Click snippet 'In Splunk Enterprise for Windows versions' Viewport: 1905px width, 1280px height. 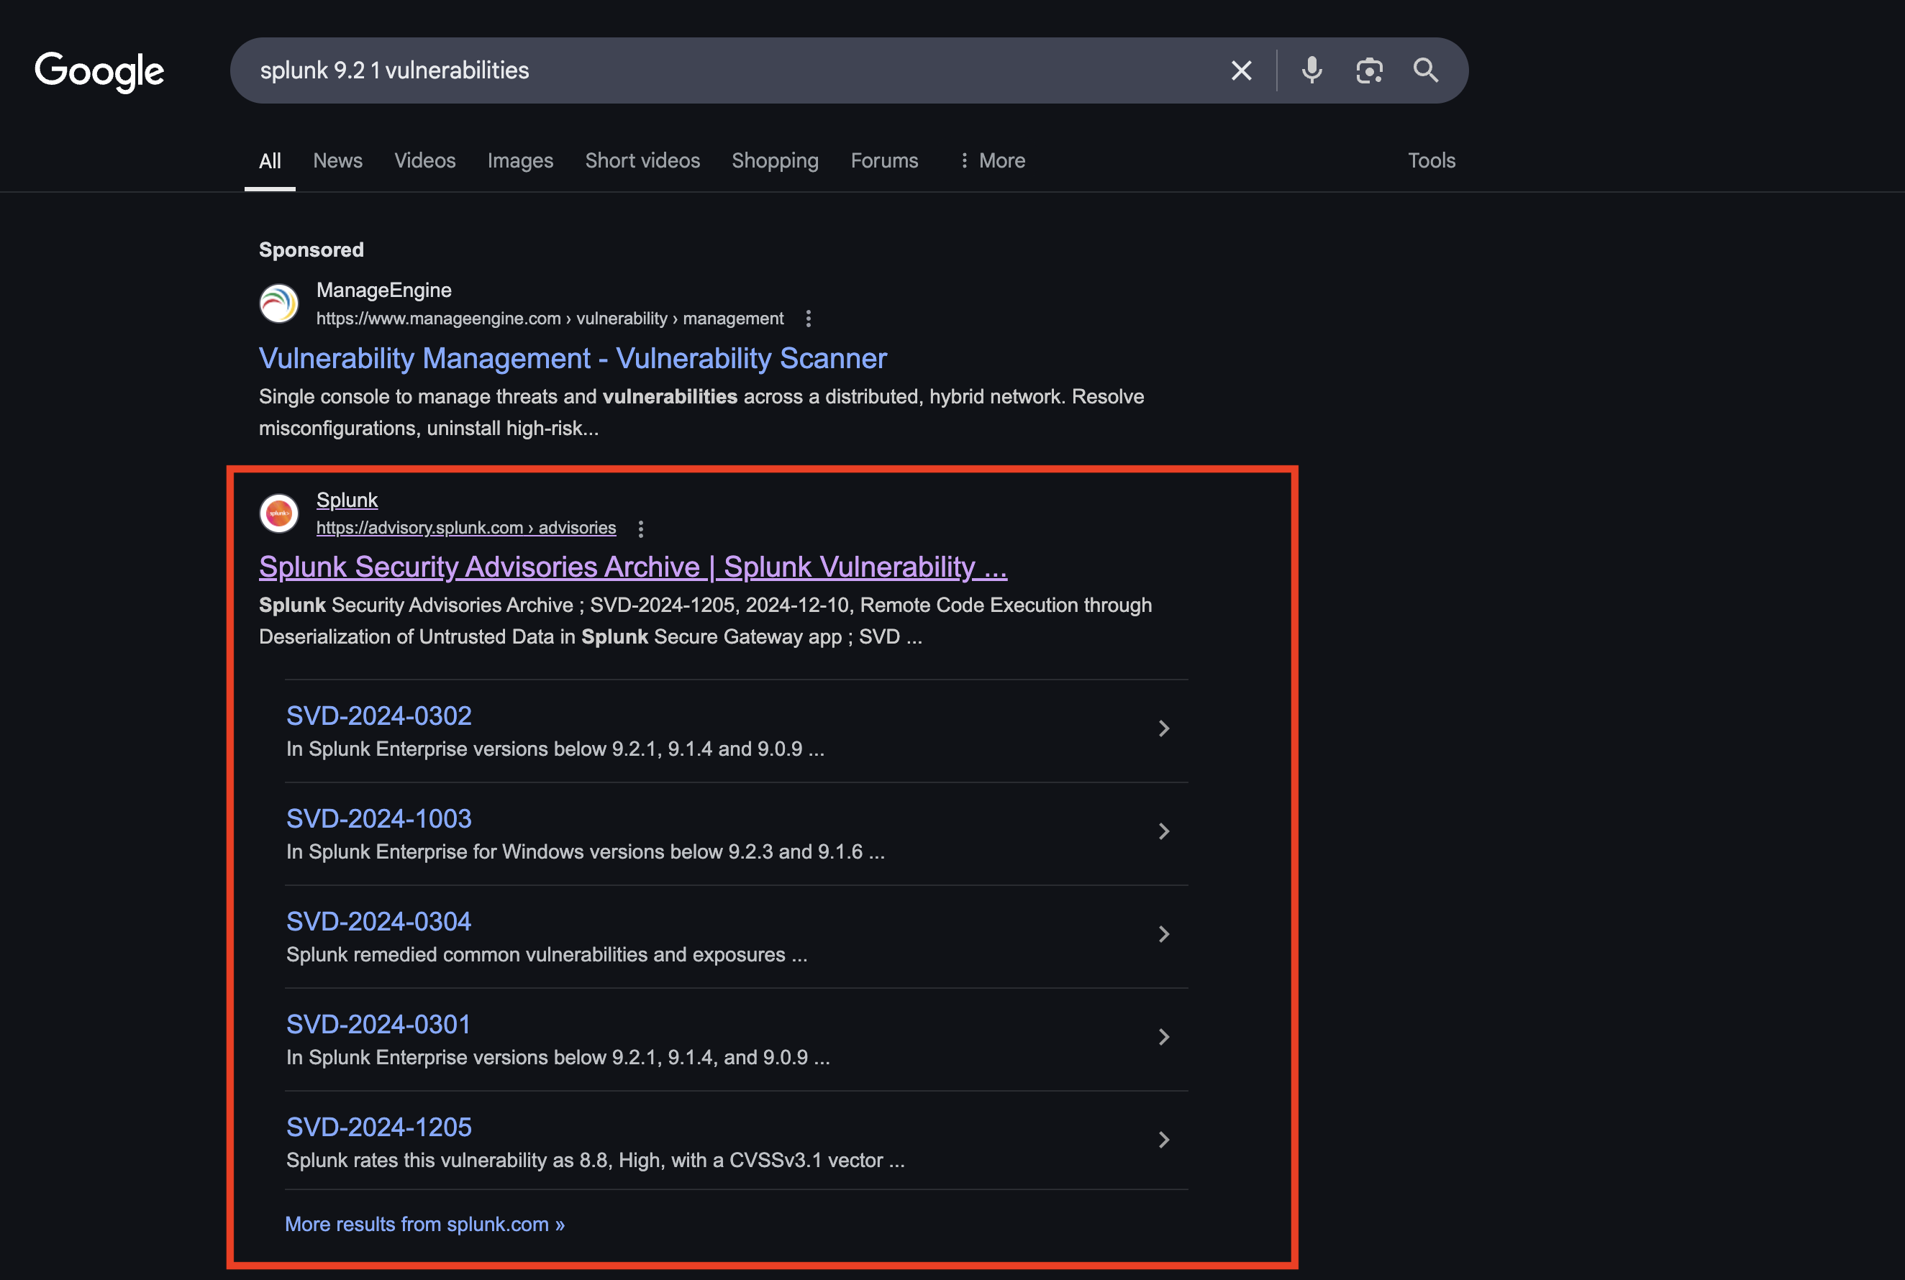click(x=586, y=852)
